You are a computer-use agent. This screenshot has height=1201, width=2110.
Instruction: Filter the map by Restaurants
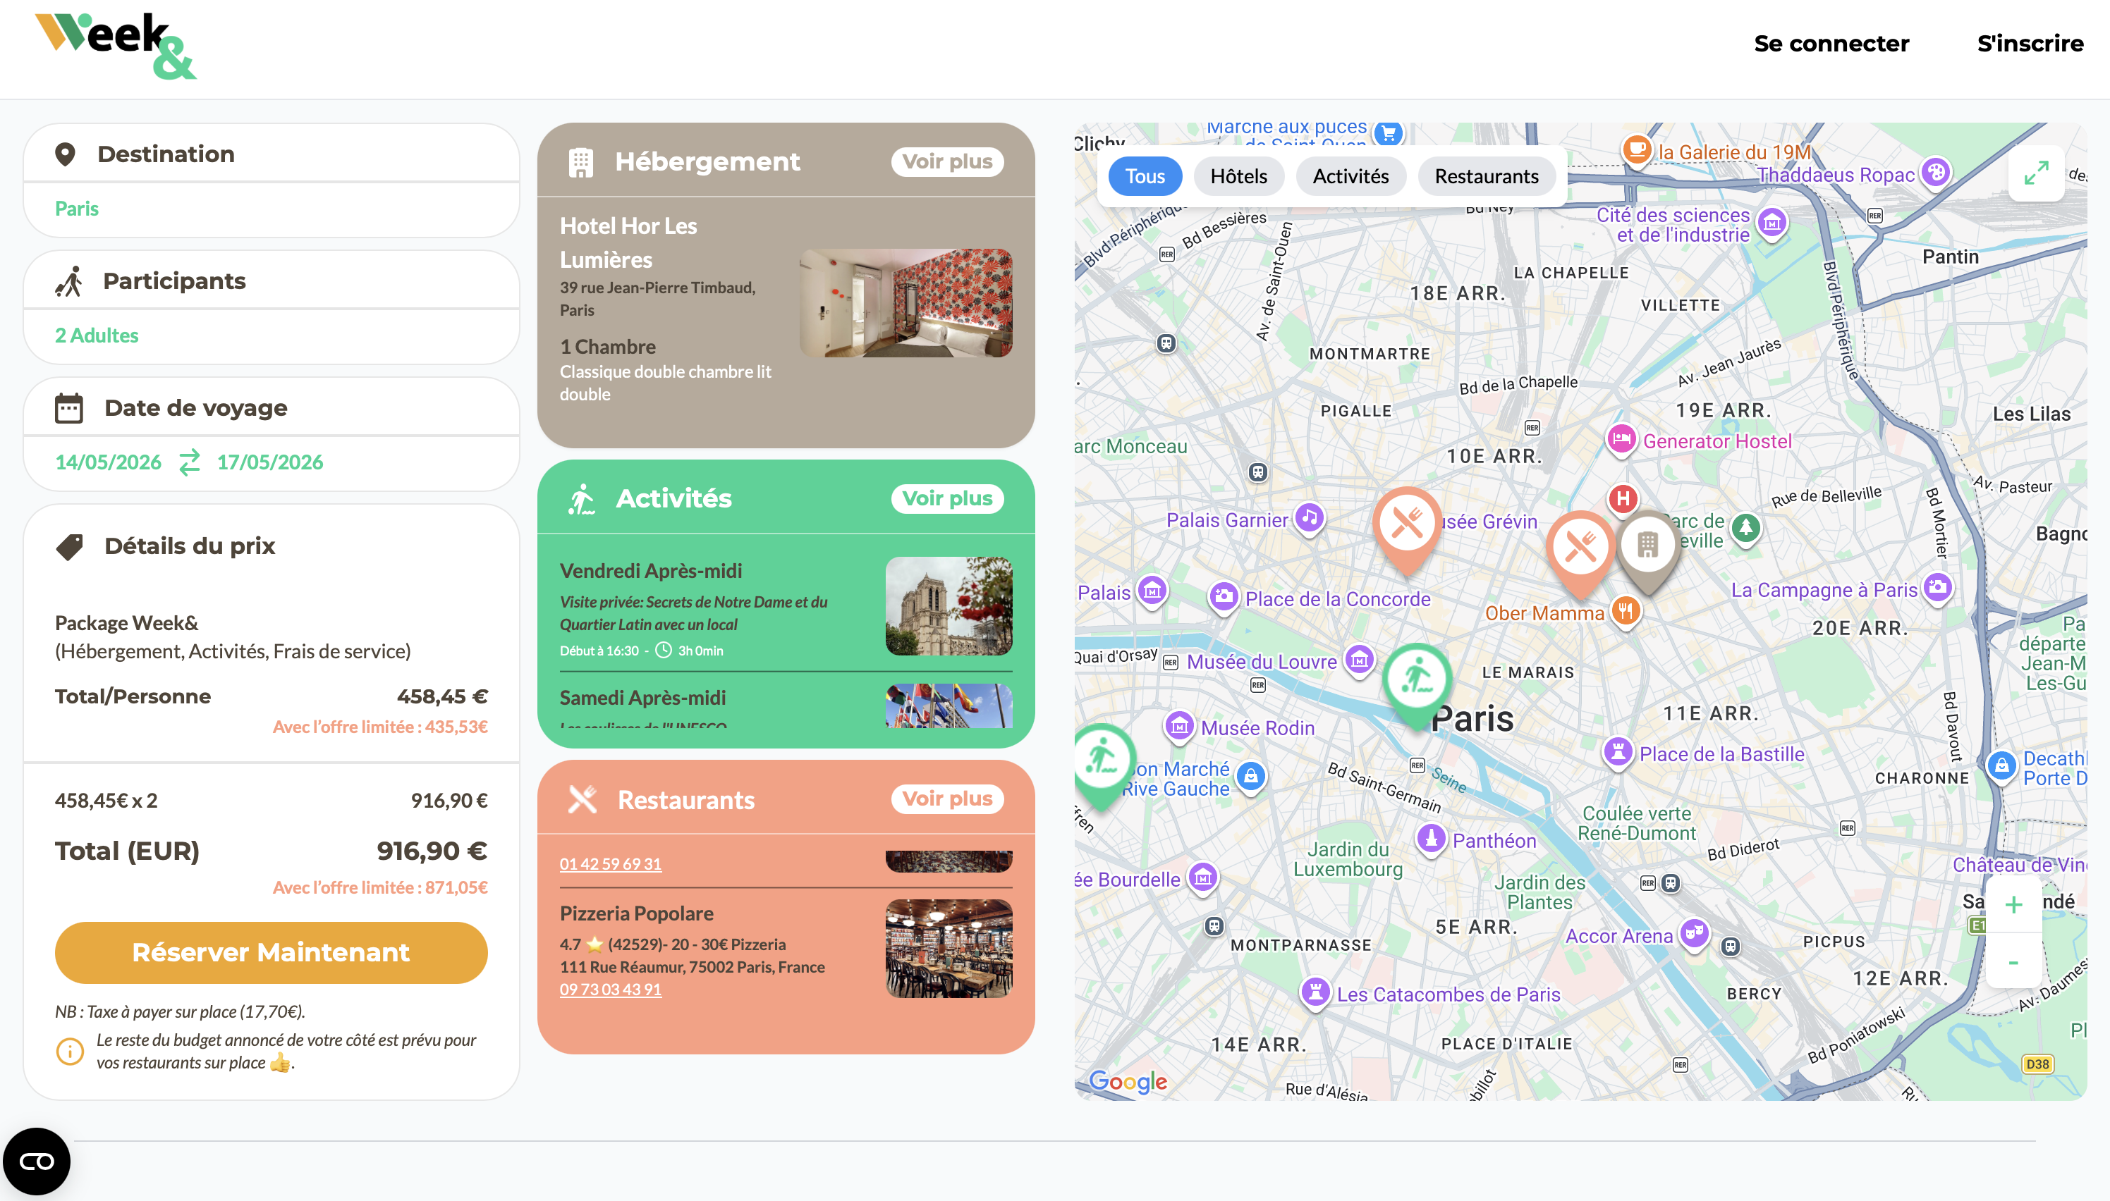(1486, 175)
